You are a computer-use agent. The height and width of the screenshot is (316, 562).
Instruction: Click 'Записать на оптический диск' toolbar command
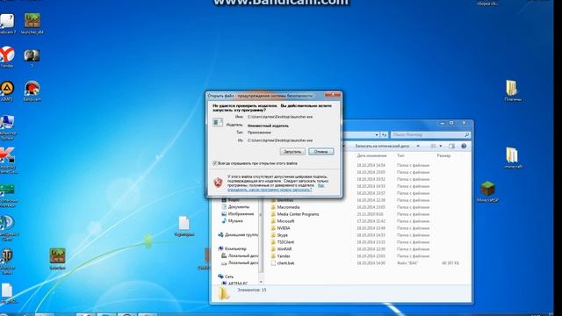coord(382,147)
